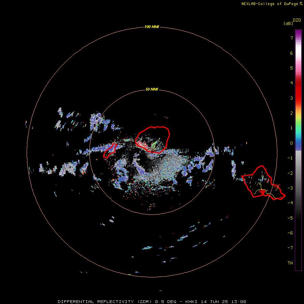The image size is (304, 304).
Task: Click the large red polygon north of radar
Action: point(153,140)
